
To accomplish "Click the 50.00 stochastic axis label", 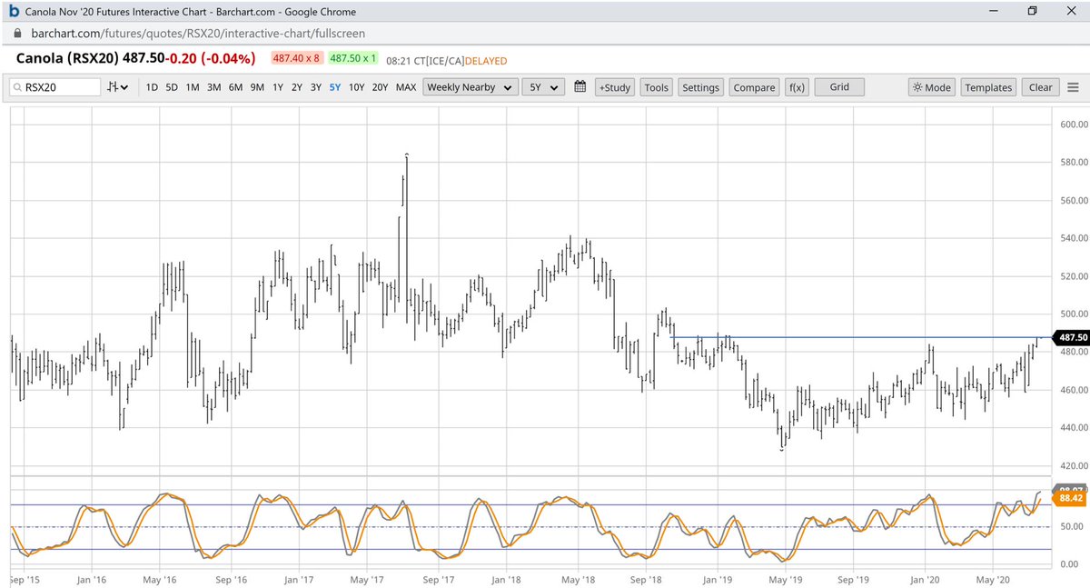I will [x=1071, y=527].
